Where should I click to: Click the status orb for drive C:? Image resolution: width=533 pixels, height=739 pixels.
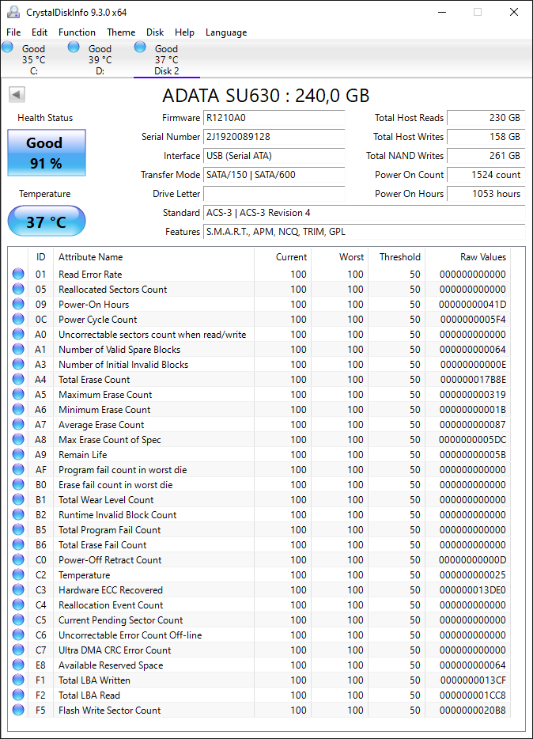tap(7, 47)
